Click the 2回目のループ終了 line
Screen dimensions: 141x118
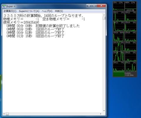pos(35,33)
